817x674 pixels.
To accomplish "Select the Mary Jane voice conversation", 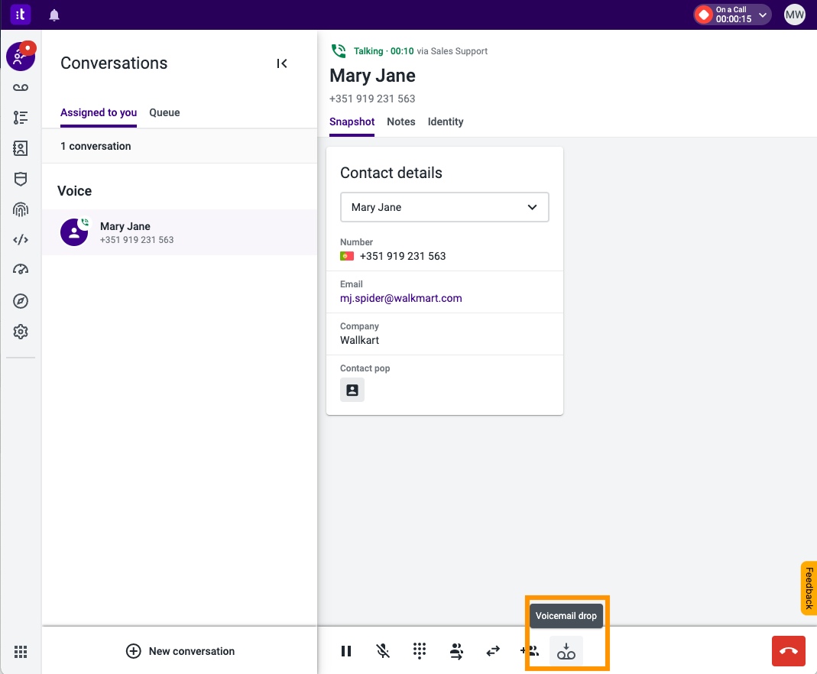I will point(180,232).
